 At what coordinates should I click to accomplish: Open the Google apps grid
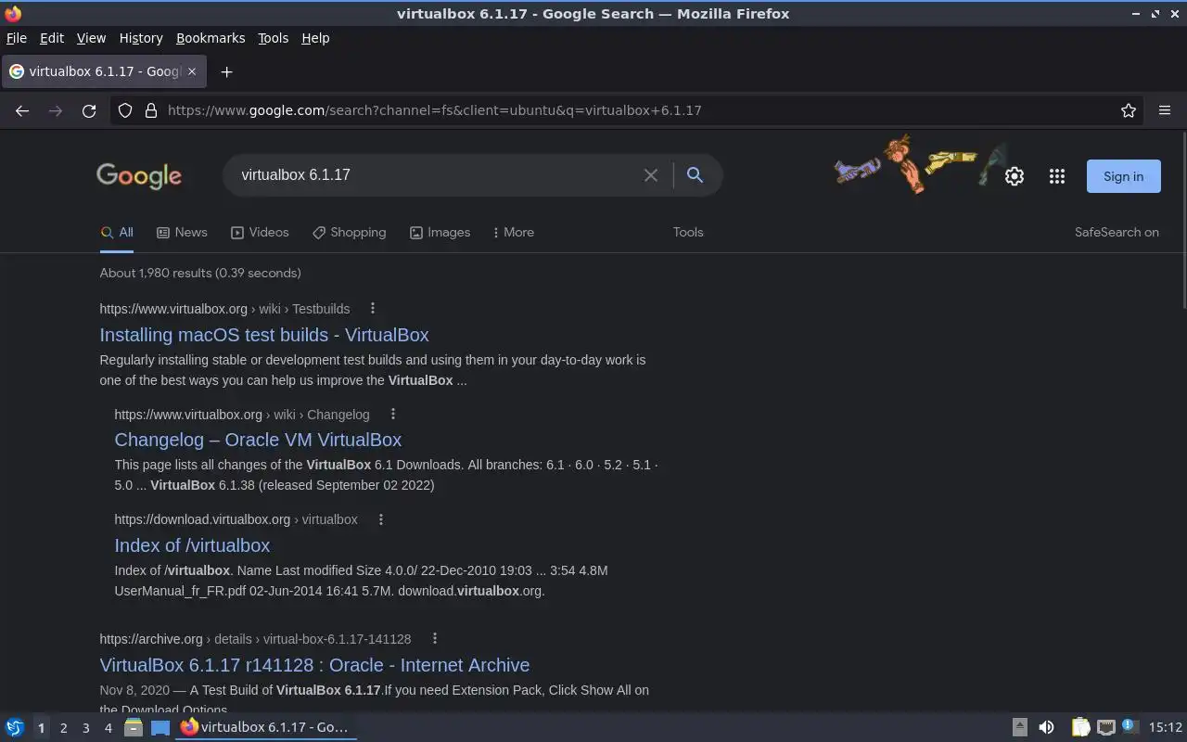click(1057, 176)
